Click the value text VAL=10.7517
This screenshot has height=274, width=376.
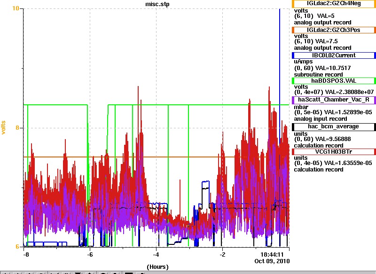(333, 68)
